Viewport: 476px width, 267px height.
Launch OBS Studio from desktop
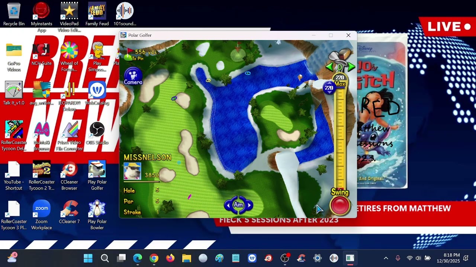pyautogui.click(x=97, y=133)
